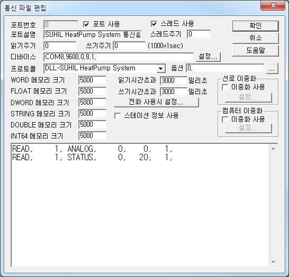
Task: Close the 통신 파일 편집 dialog
Action: [273, 5]
